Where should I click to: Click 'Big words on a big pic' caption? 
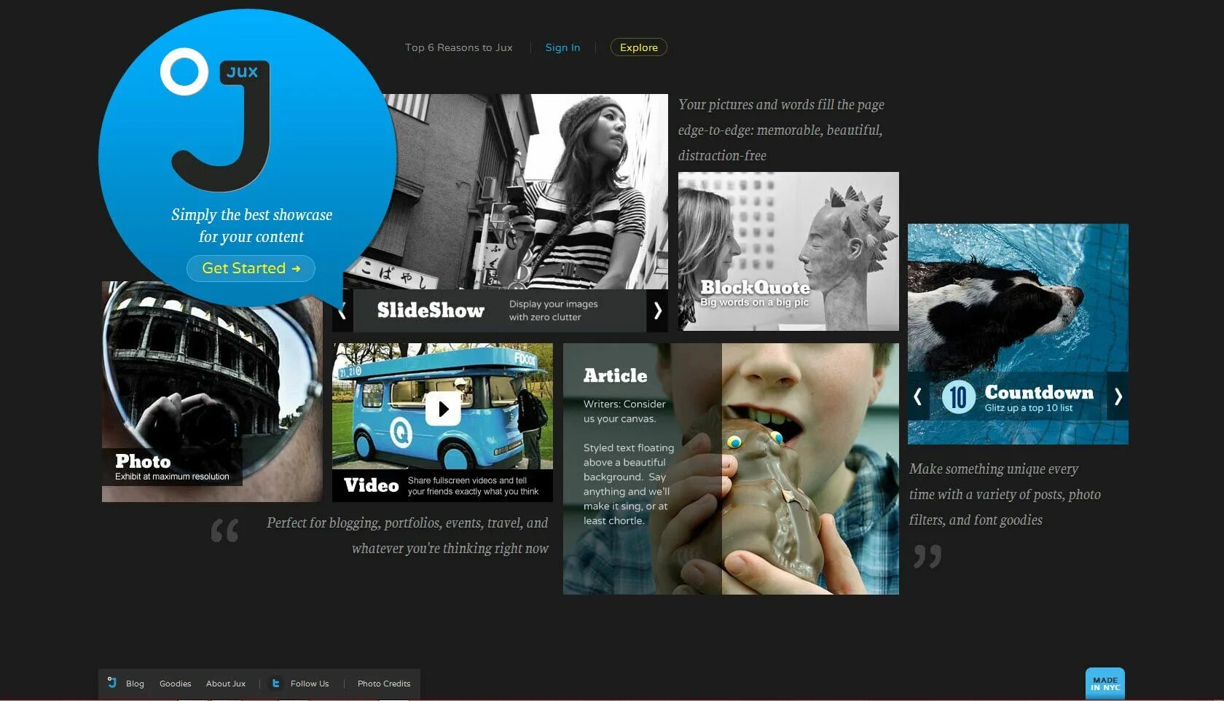[754, 302]
